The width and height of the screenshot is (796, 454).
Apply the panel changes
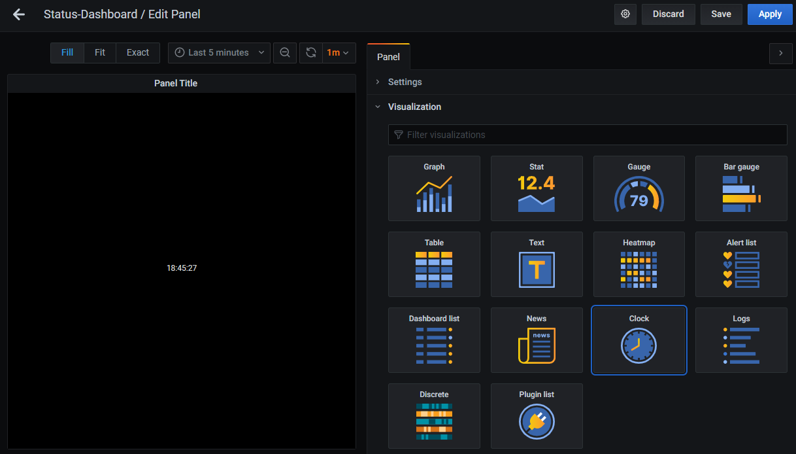coord(769,14)
